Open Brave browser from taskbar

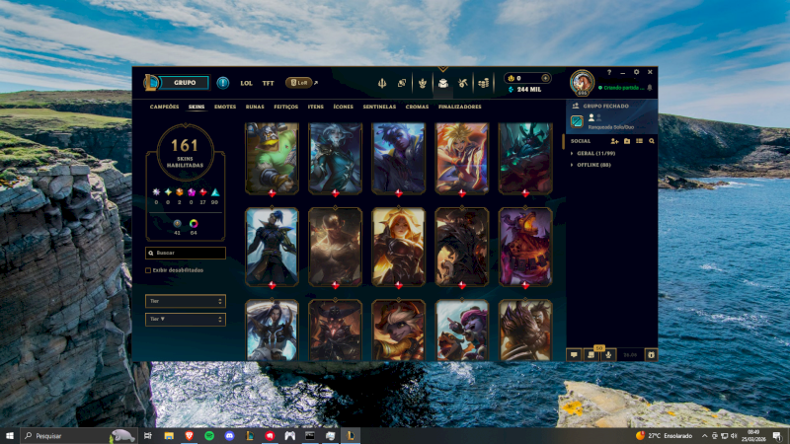tap(189, 435)
